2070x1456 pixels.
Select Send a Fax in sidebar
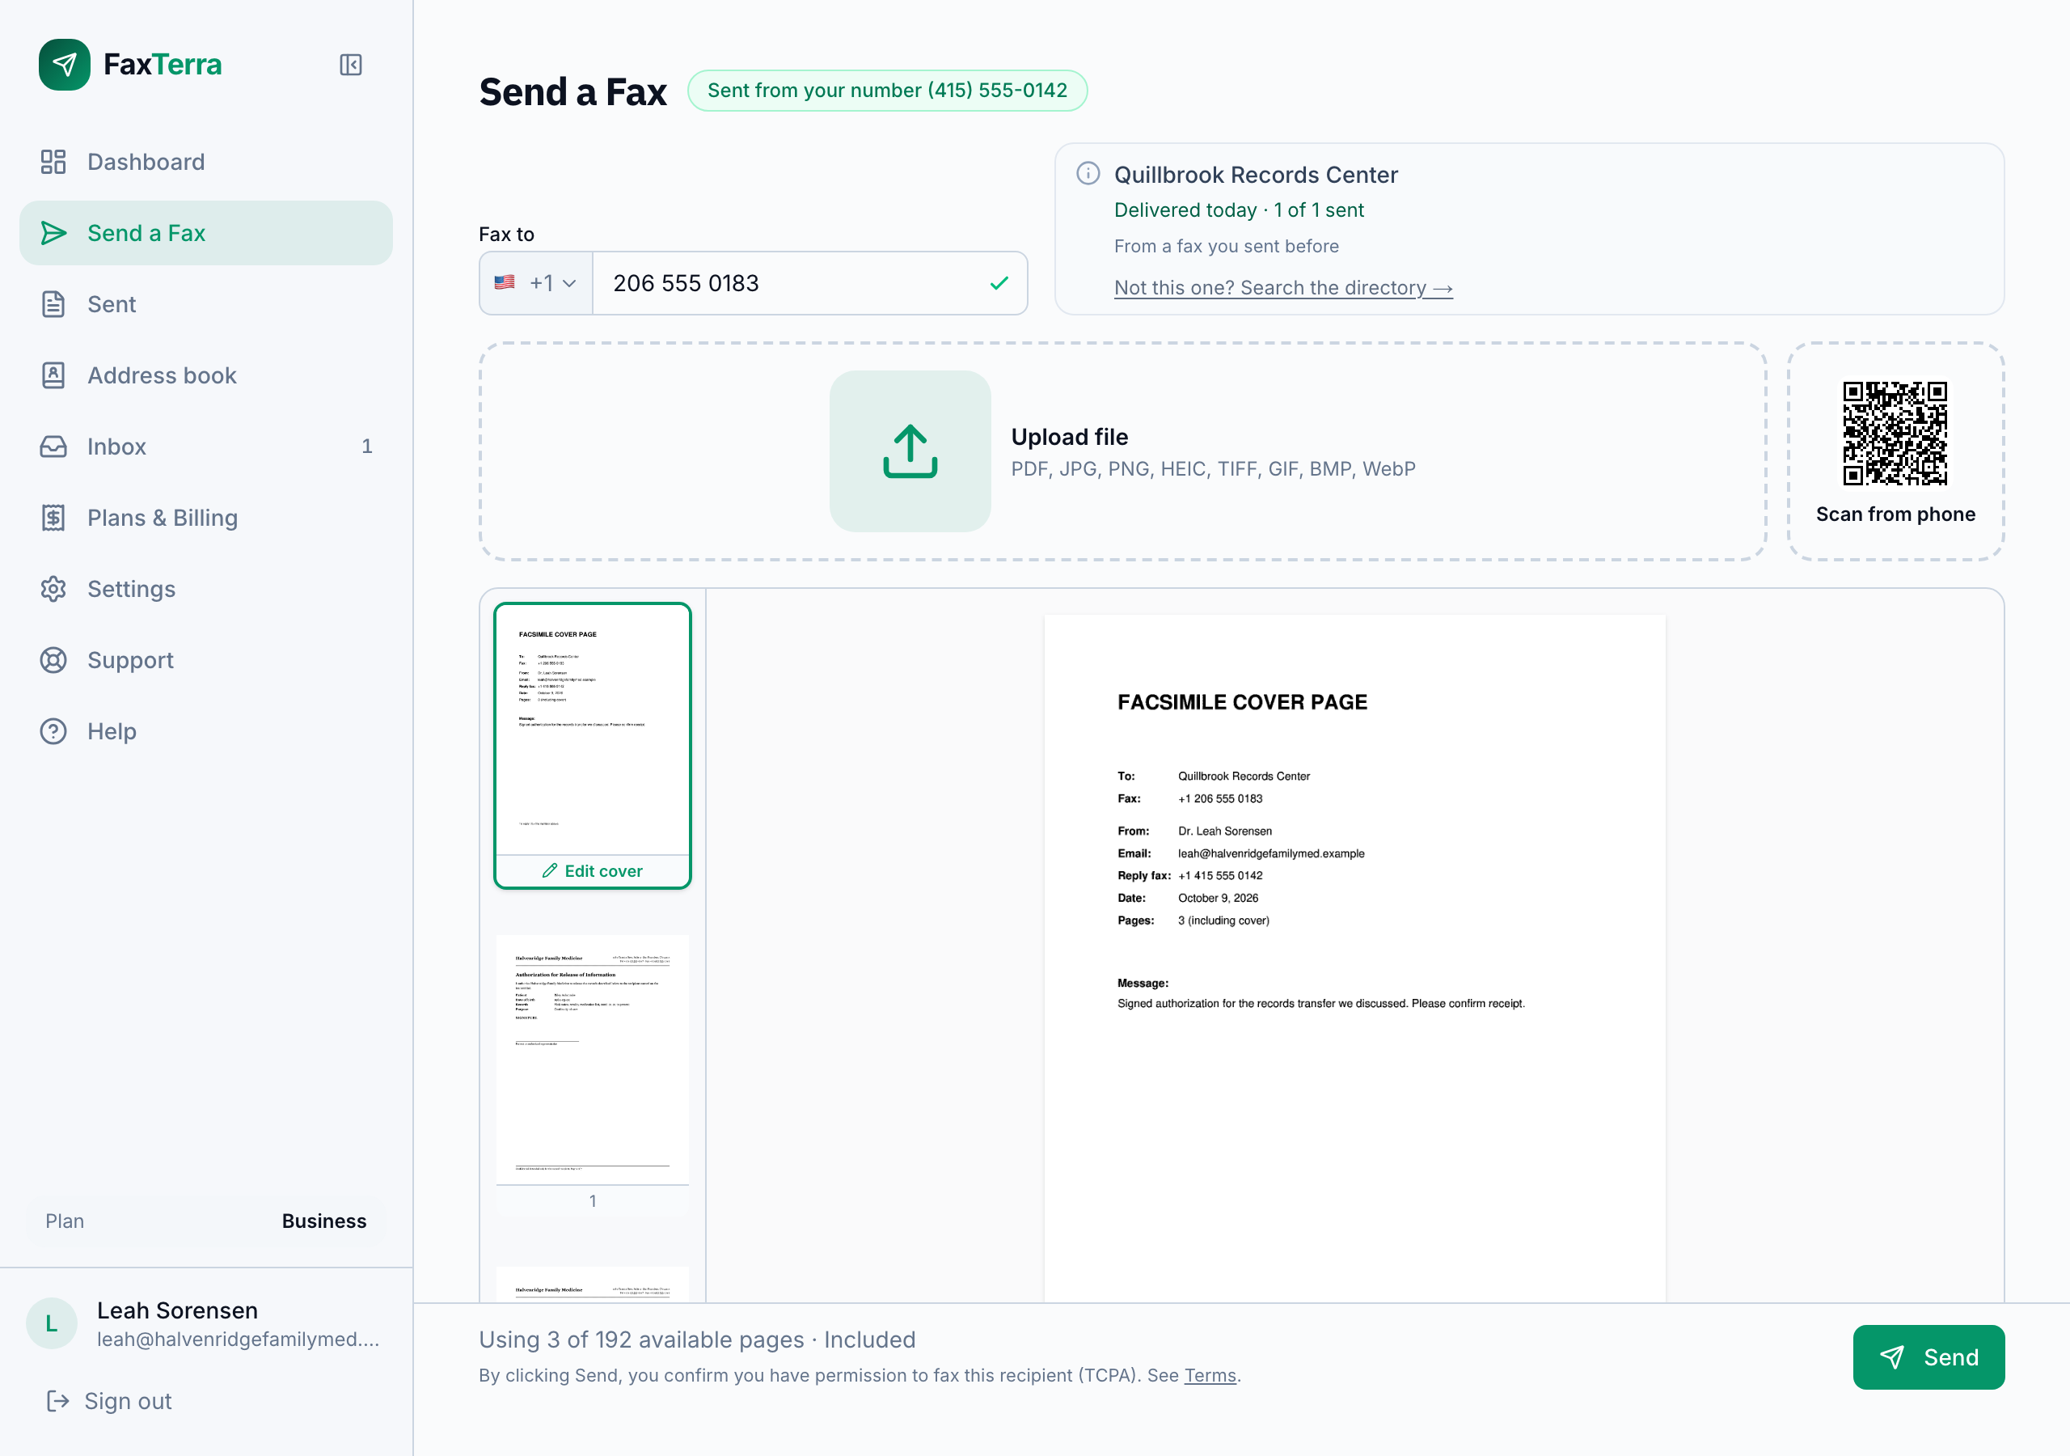[205, 233]
